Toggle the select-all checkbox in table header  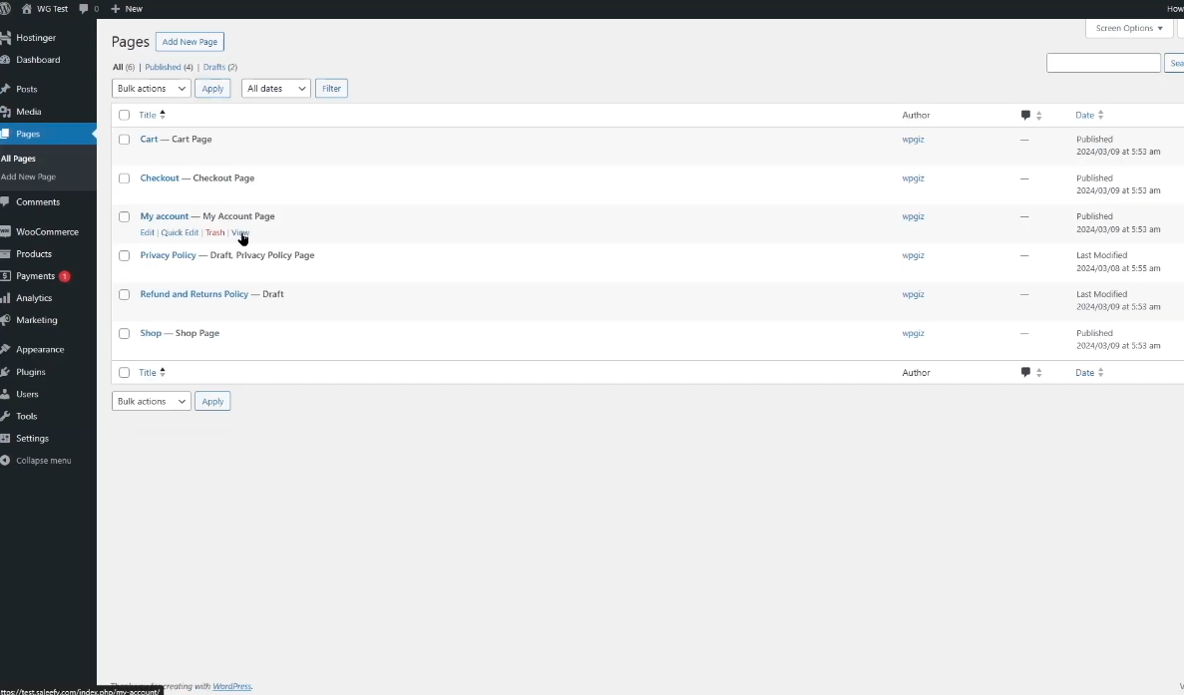(x=125, y=116)
